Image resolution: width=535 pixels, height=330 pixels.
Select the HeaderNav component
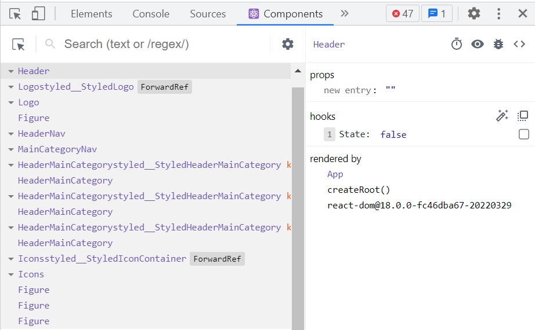(42, 134)
